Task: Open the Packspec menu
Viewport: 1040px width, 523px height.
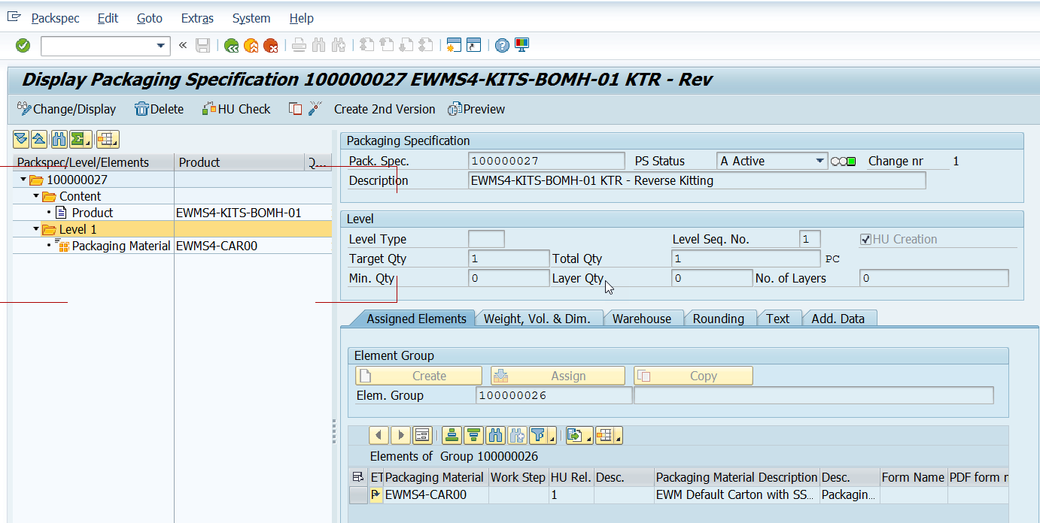Action: (x=55, y=18)
